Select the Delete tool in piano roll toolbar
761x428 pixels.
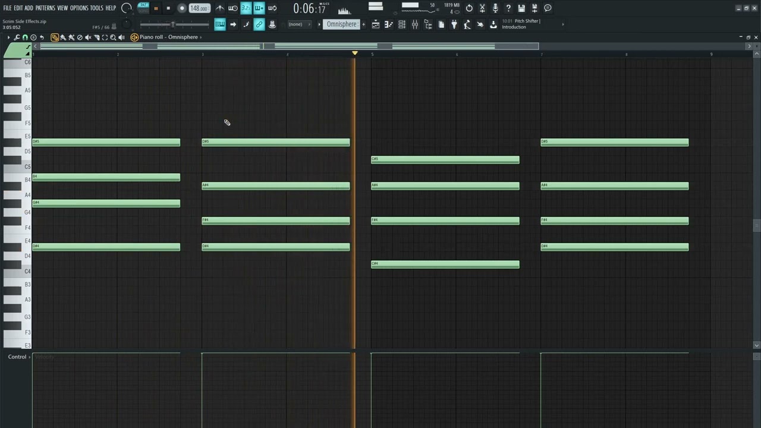[80, 37]
